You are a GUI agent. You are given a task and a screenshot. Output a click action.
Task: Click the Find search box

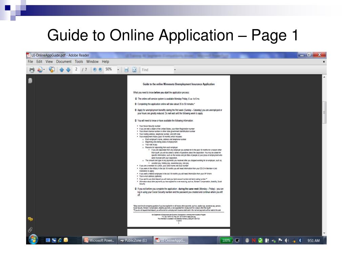point(157,70)
